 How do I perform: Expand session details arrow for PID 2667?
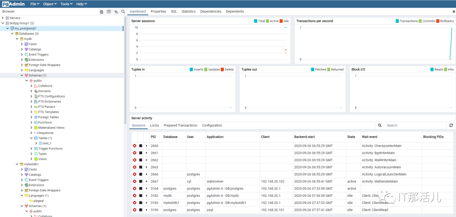[147, 181]
